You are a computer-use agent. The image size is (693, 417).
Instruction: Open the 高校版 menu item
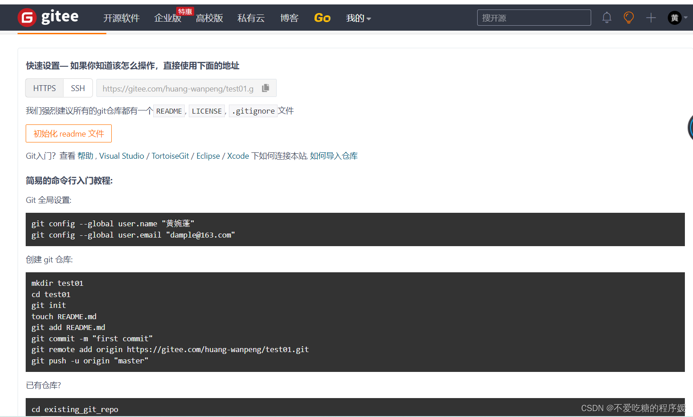pos(210,18)
